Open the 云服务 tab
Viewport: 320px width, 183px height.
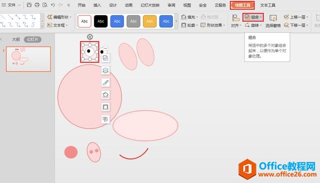[x=220, y=5]
